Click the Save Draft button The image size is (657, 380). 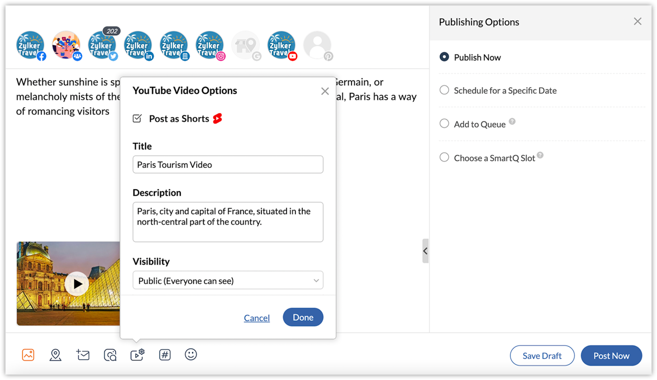[x=542, y=356]
